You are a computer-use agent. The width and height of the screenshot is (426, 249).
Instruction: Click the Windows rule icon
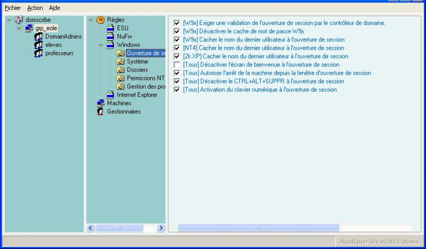click(110, 45)
